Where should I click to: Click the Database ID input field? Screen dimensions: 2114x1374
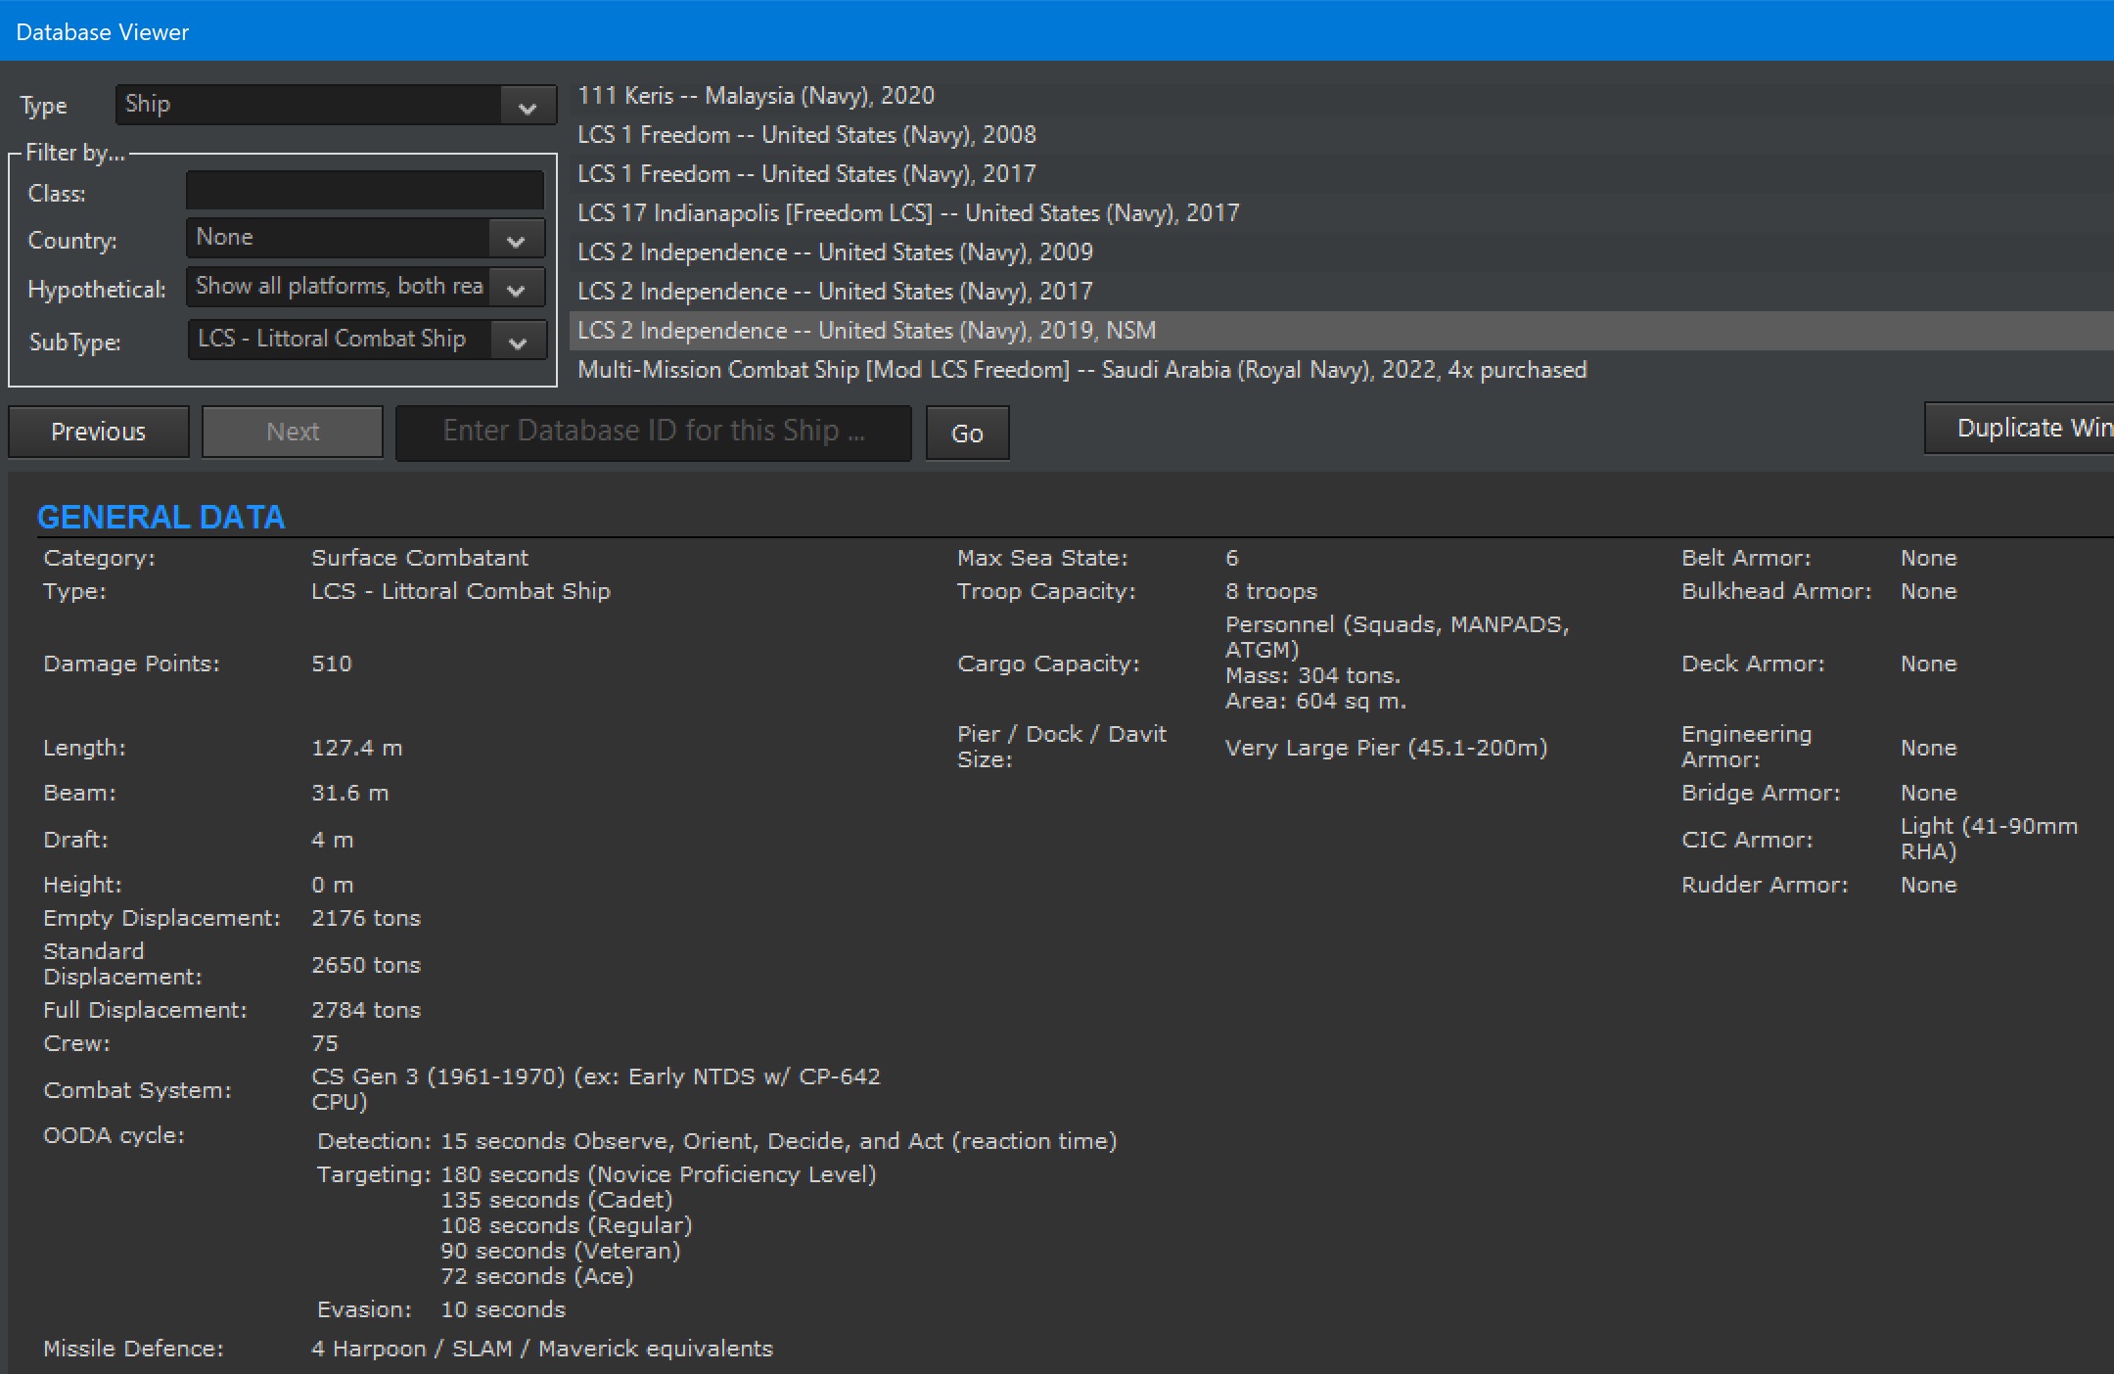652,432
